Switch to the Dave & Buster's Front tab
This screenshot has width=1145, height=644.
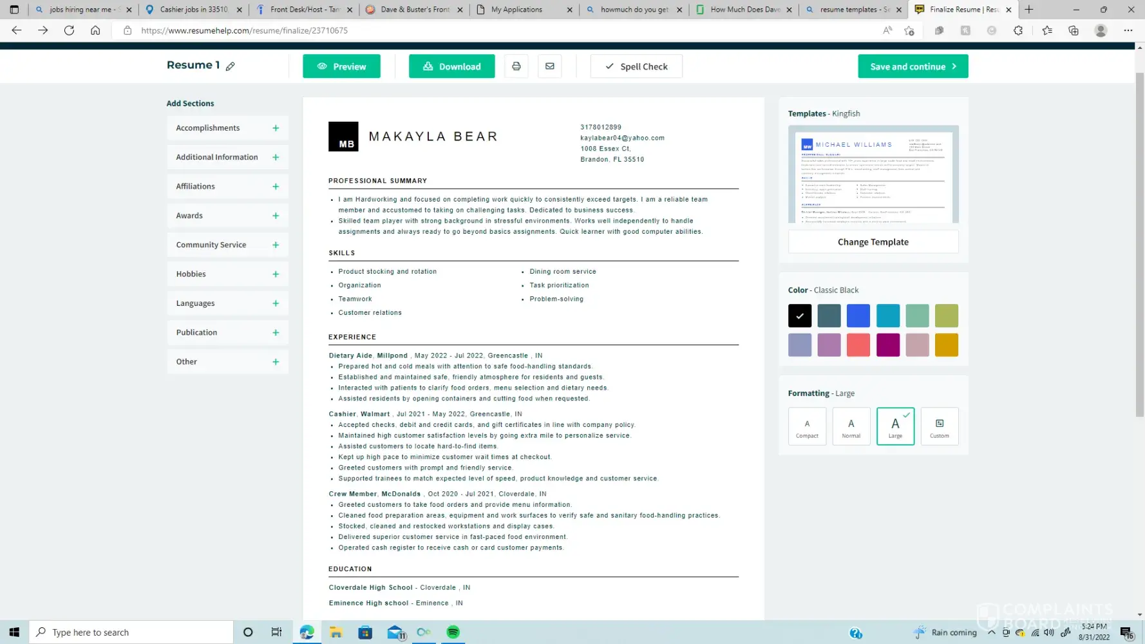(414, 10)
